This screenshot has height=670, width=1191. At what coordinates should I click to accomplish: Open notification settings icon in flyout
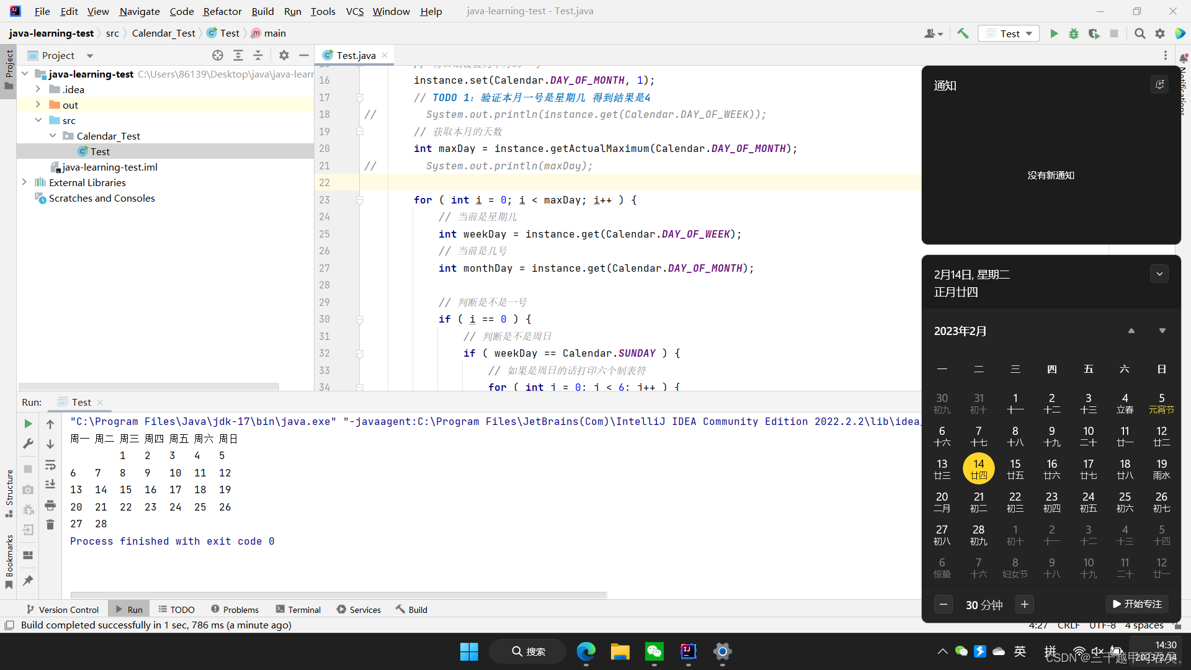(1159, 85)
